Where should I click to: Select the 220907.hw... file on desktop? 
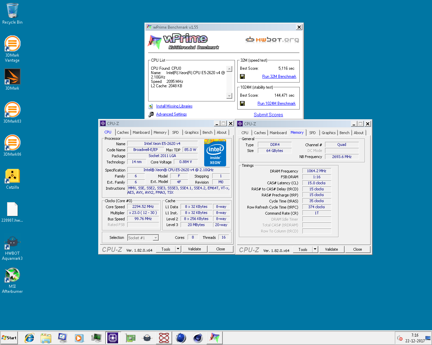pos(12,212)
